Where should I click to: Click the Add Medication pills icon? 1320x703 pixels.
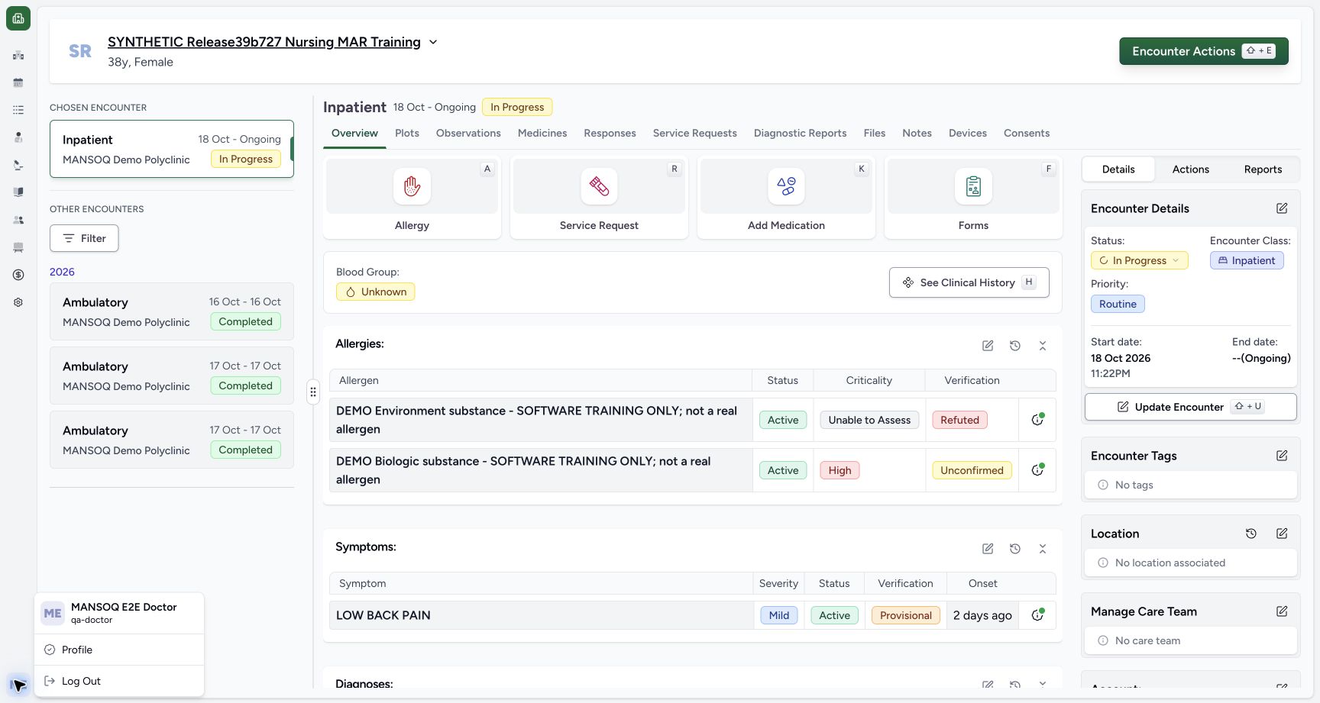[786, 186]
